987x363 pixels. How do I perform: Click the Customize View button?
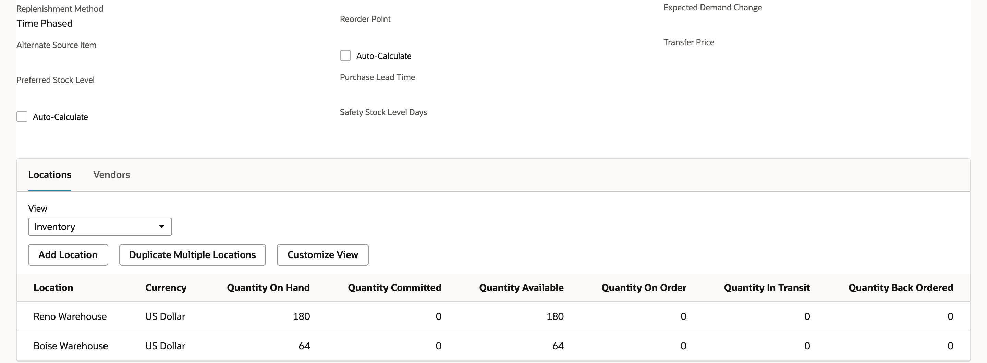point(322,255)
